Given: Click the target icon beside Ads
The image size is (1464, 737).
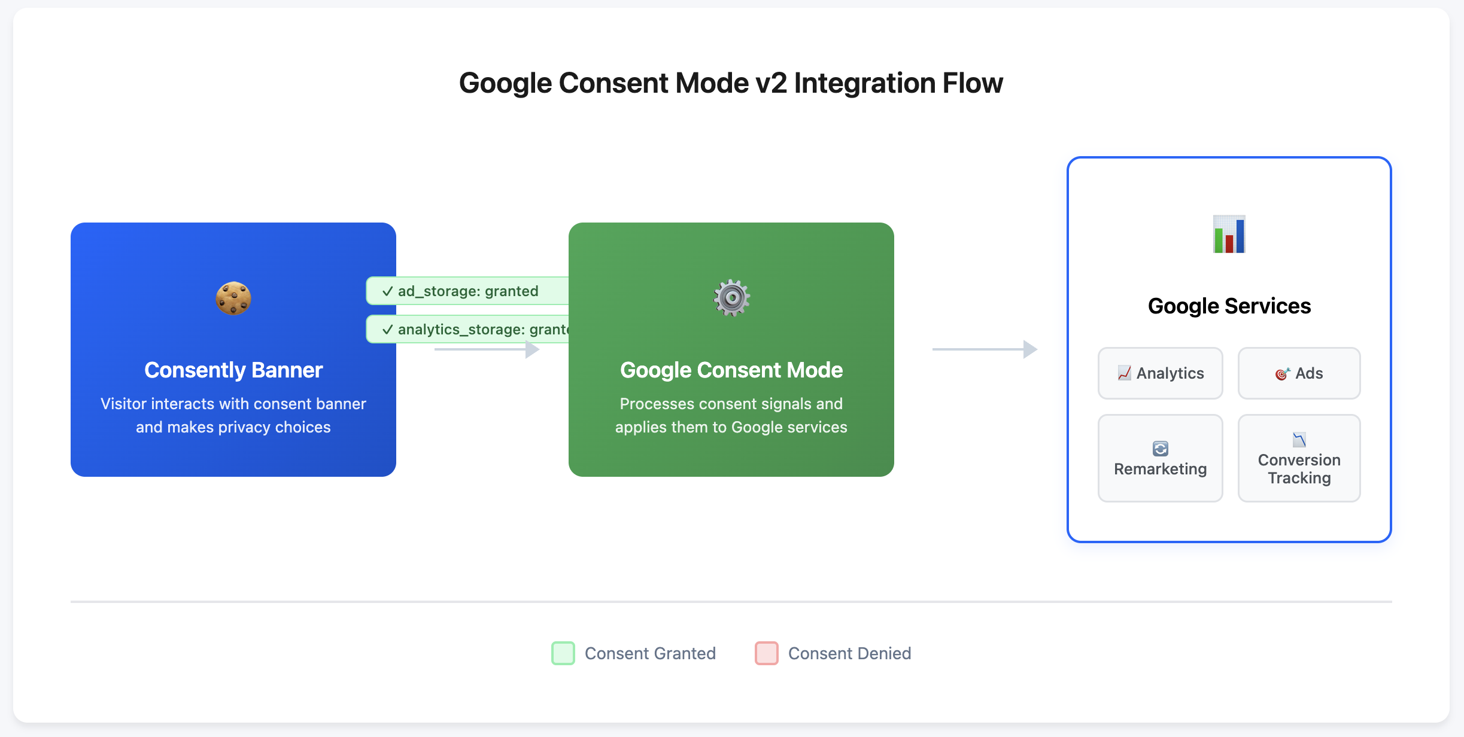Looking at the screenshot, I should [x=1281, y=374].
